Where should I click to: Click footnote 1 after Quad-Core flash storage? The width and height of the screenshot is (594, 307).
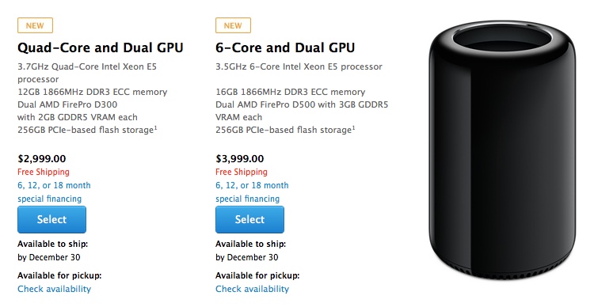(156, 128)
